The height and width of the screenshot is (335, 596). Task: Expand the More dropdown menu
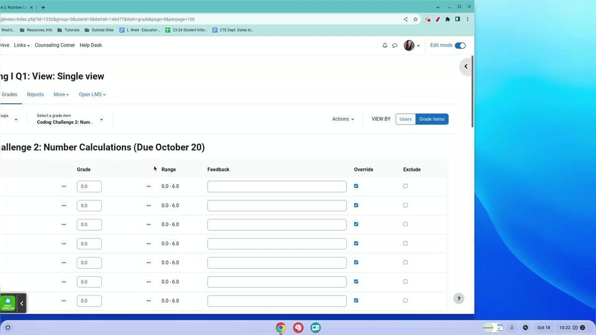coord(61,94)
